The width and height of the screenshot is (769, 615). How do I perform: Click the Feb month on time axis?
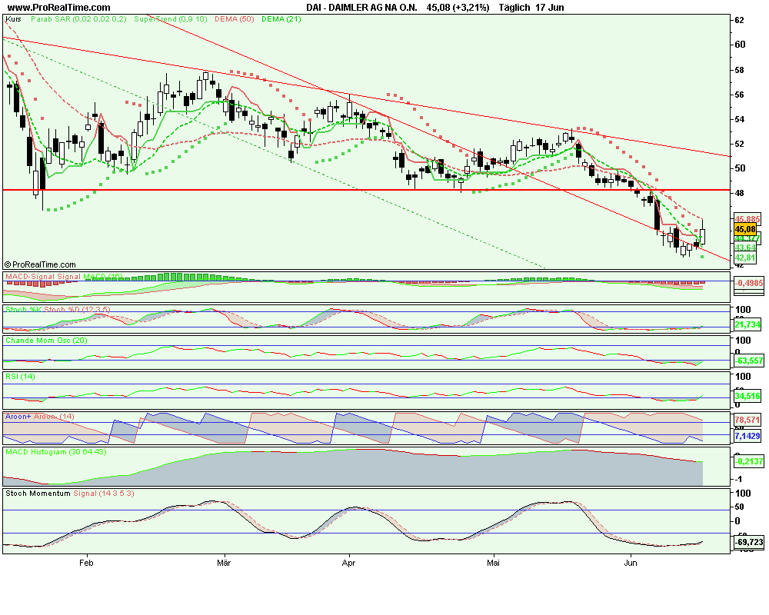point(86,563)
